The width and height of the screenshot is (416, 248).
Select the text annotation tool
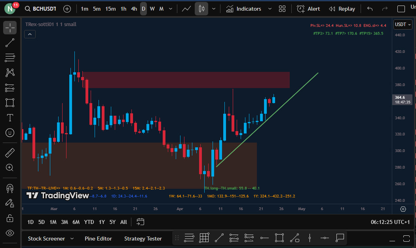coord(10,118)
